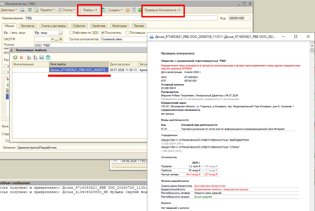Open the Перейти dropdown menu
The image size is (315, 211).
tap(47, 10)
